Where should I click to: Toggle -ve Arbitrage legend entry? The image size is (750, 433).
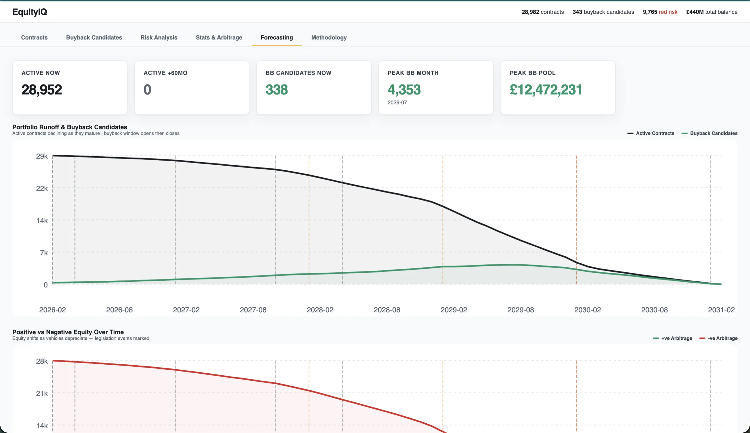[718, 338]
